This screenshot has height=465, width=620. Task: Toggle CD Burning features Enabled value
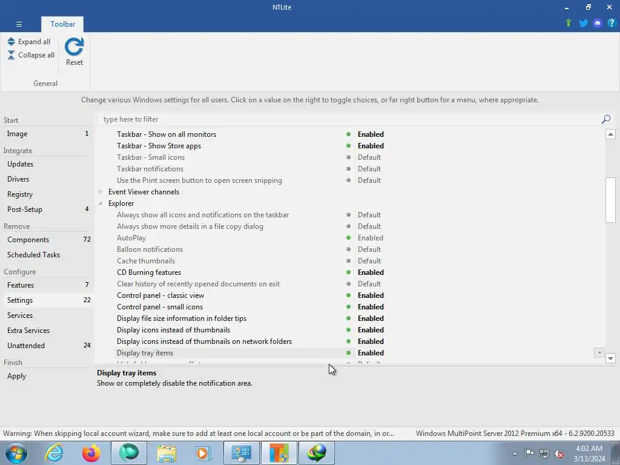pos(371,272)
